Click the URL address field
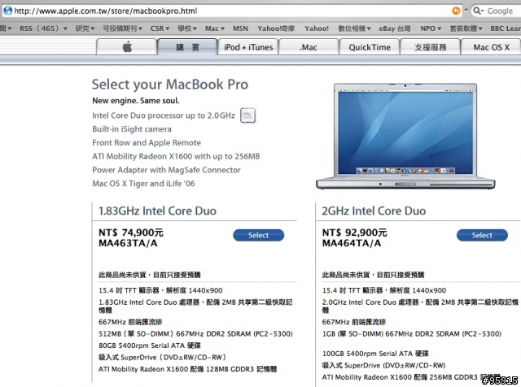The height and width of the screenshot is (387, 521). click(x=233, y=11)
